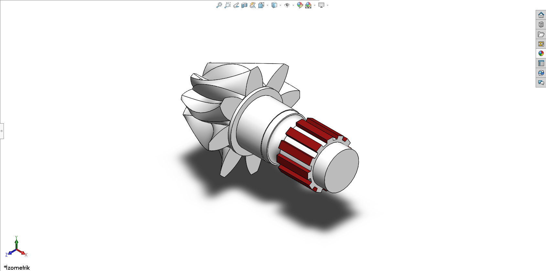Expand the Display Style dropdown arrow
The image size is (546, 271).
pyautogui.click(x=280, y=5)
